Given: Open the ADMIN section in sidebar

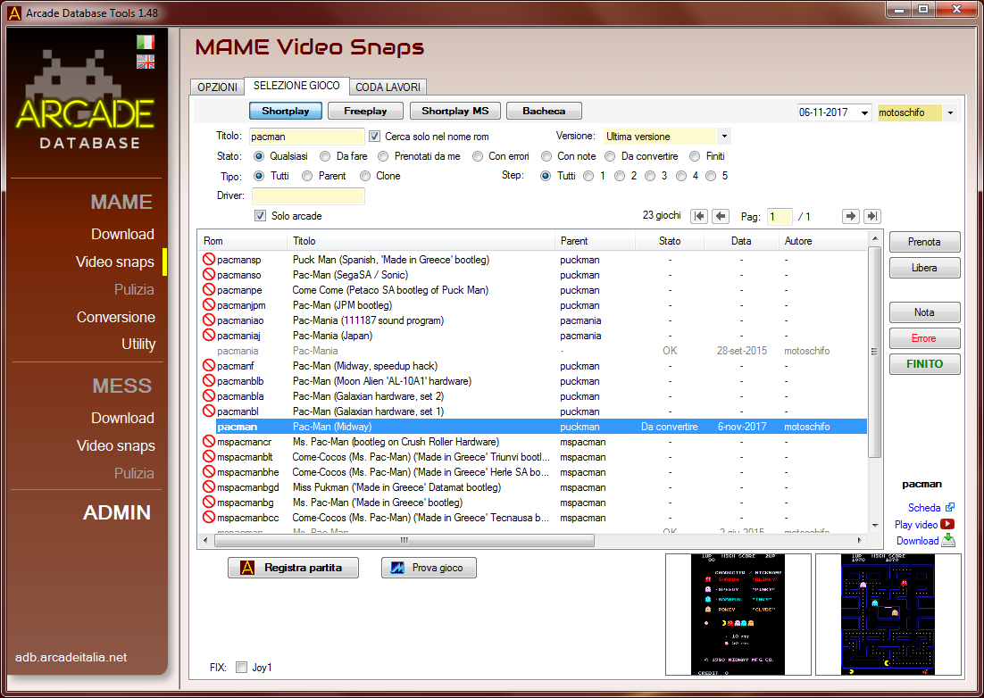Looking at the screenshot, I should coord(117,512).
